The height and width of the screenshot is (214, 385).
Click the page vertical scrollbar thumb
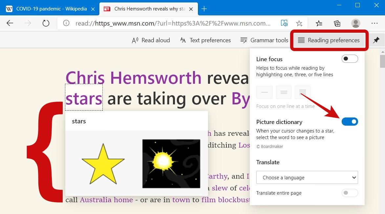click(x=382, y=61)
